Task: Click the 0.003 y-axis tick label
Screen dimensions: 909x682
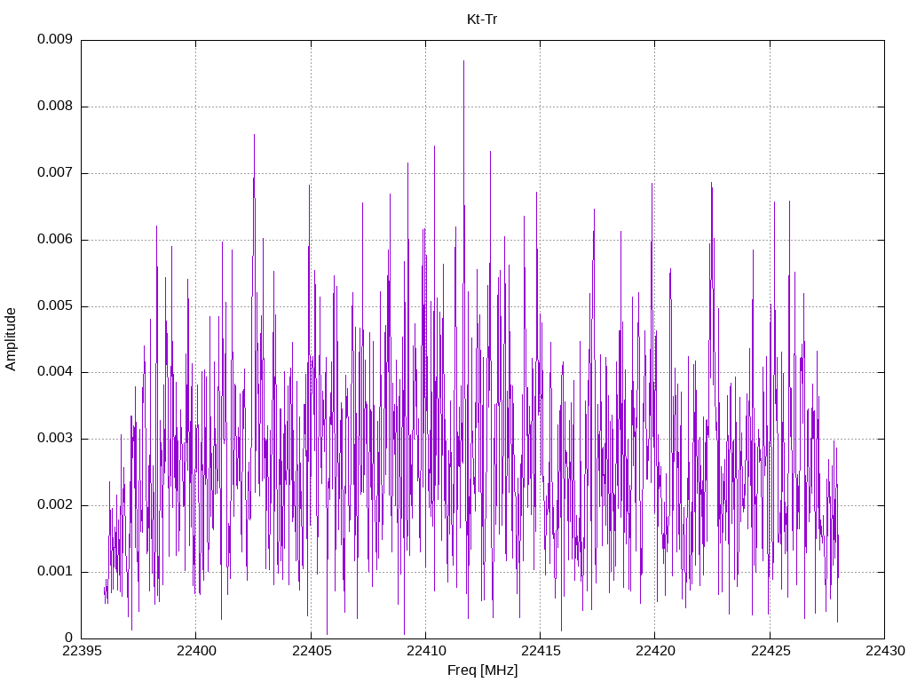Action: click(55, 439)
